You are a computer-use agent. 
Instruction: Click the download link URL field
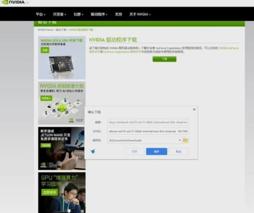[x=148, y=122]
